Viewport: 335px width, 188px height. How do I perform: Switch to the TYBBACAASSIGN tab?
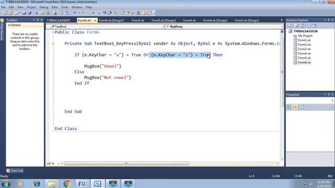(x=59, y=20)
